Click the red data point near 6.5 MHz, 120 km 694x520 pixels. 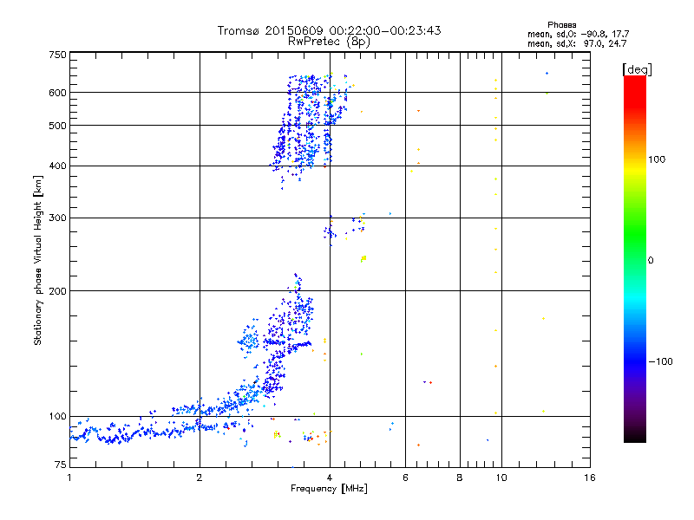click(430, 382)
